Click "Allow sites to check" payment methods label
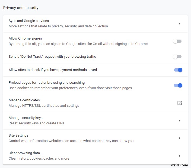191x168 pixels. (x=53, y=70)
